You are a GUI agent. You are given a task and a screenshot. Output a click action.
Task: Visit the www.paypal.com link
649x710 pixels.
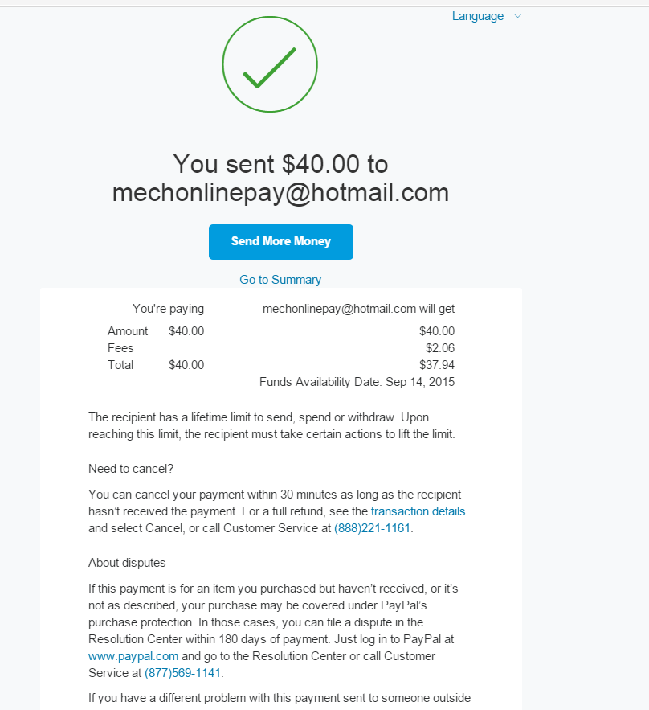click(133, 656)
